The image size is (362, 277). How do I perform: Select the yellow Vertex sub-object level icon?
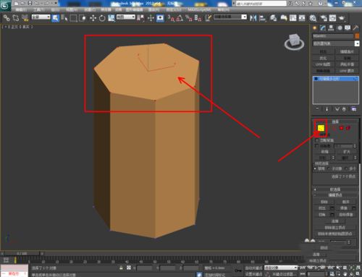321,128
